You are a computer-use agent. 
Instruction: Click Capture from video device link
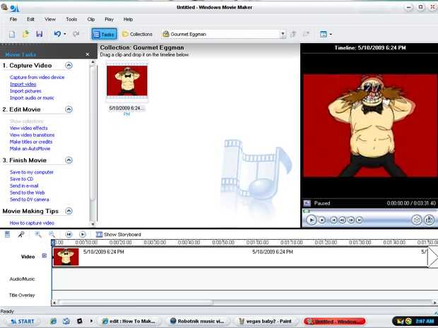click(x=37, y=78)
